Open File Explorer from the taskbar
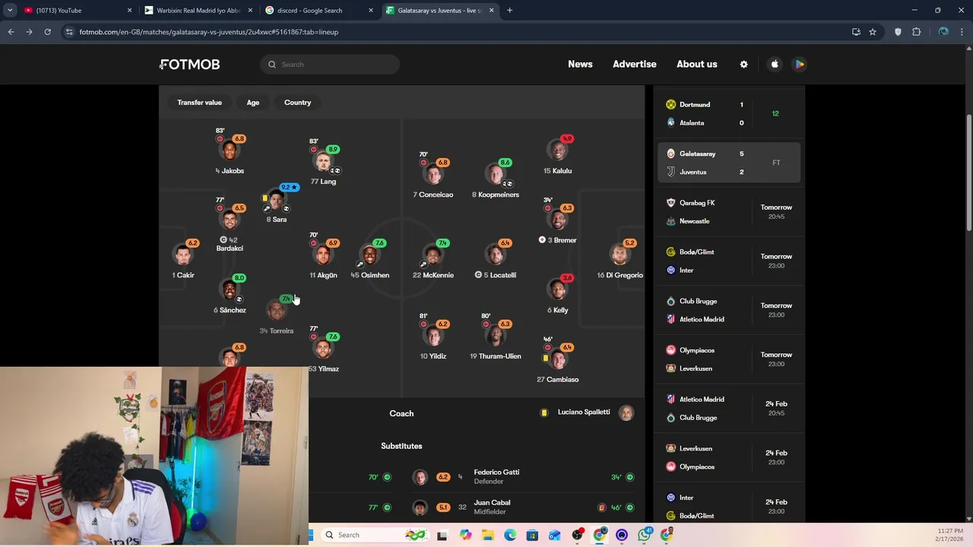Image resolution: width=973 pixels, height=547 pixels. click(x=487, y=535)
